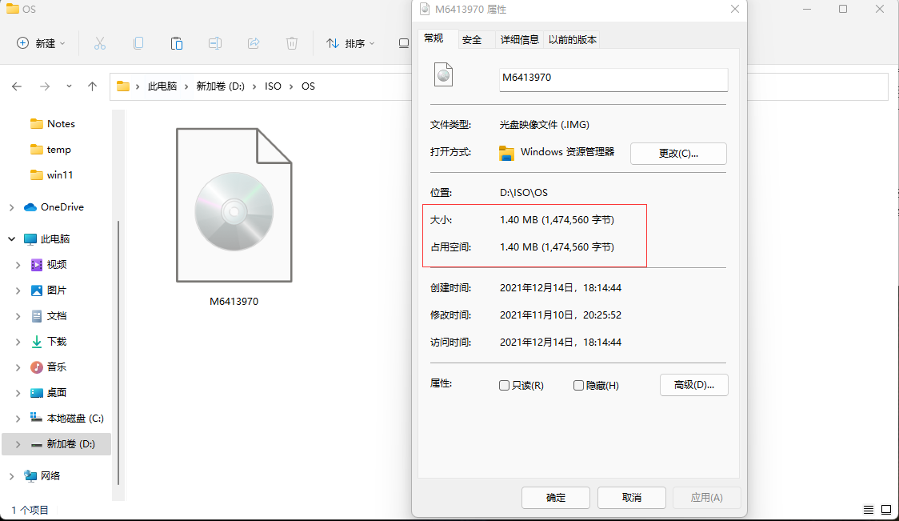Click the Copy icon in toolbar
Image resolution: width=899 pixels, height=521 pixels.
138,43
